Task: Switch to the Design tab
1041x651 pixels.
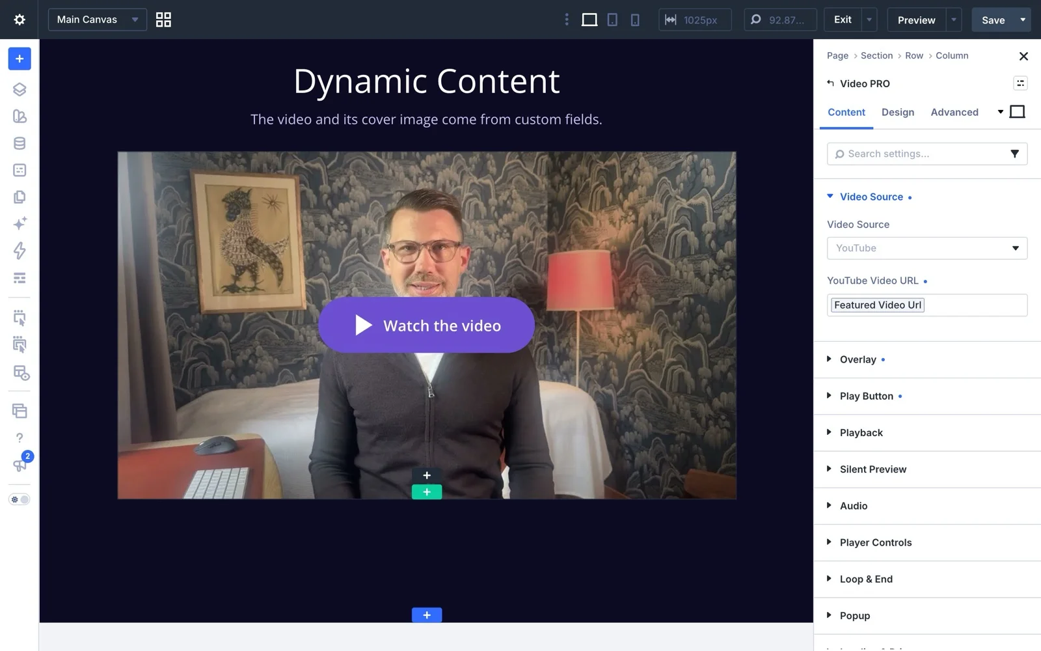Action: [898, 112]
